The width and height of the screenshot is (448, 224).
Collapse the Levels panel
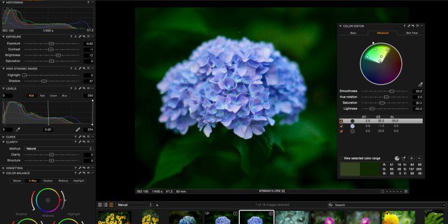pyautogui.click(x=3, y=88)
